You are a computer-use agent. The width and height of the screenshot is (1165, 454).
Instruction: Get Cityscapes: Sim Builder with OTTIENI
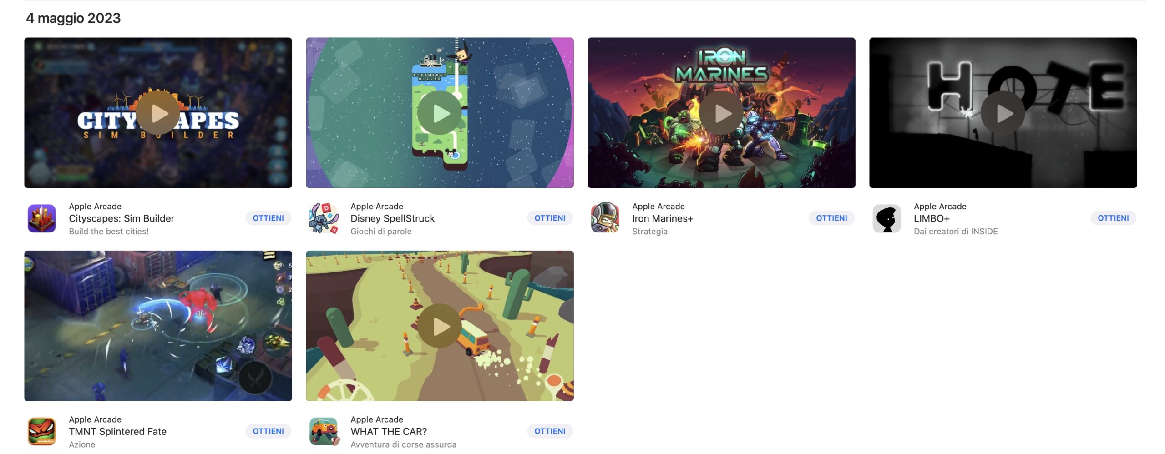click(268, 218)
